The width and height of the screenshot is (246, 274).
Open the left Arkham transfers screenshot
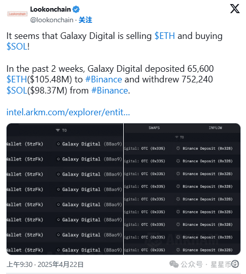[65, 189]
